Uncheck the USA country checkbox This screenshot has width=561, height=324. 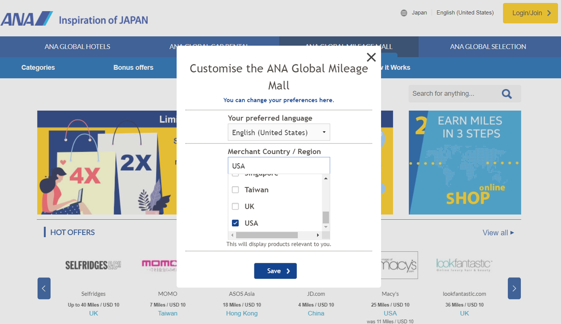pyautogui.click(x=236, y=223)
